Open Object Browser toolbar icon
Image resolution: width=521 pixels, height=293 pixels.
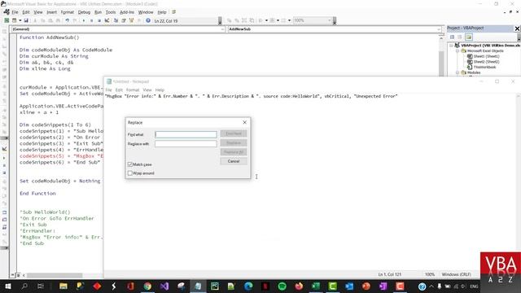coord(131,20)
